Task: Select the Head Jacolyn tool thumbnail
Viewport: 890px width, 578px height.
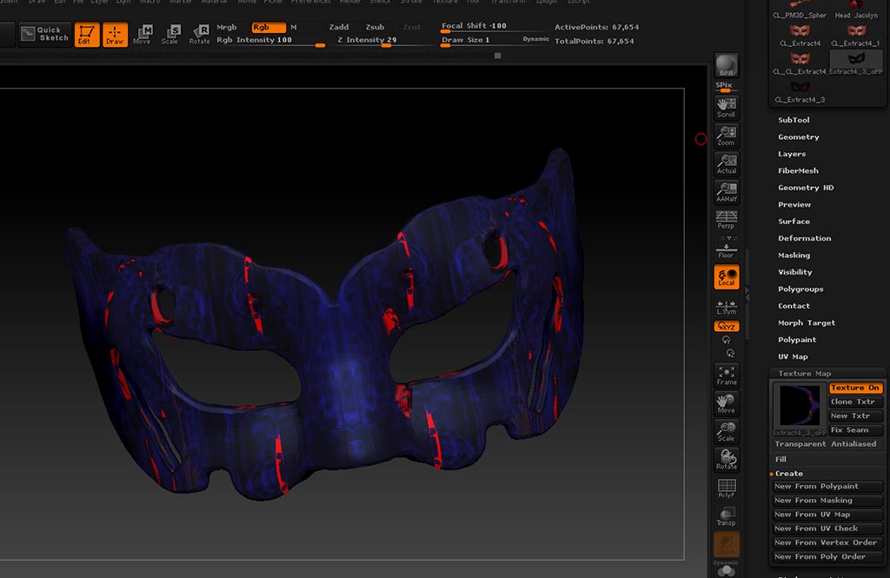Action: click(x=856, y=10)
